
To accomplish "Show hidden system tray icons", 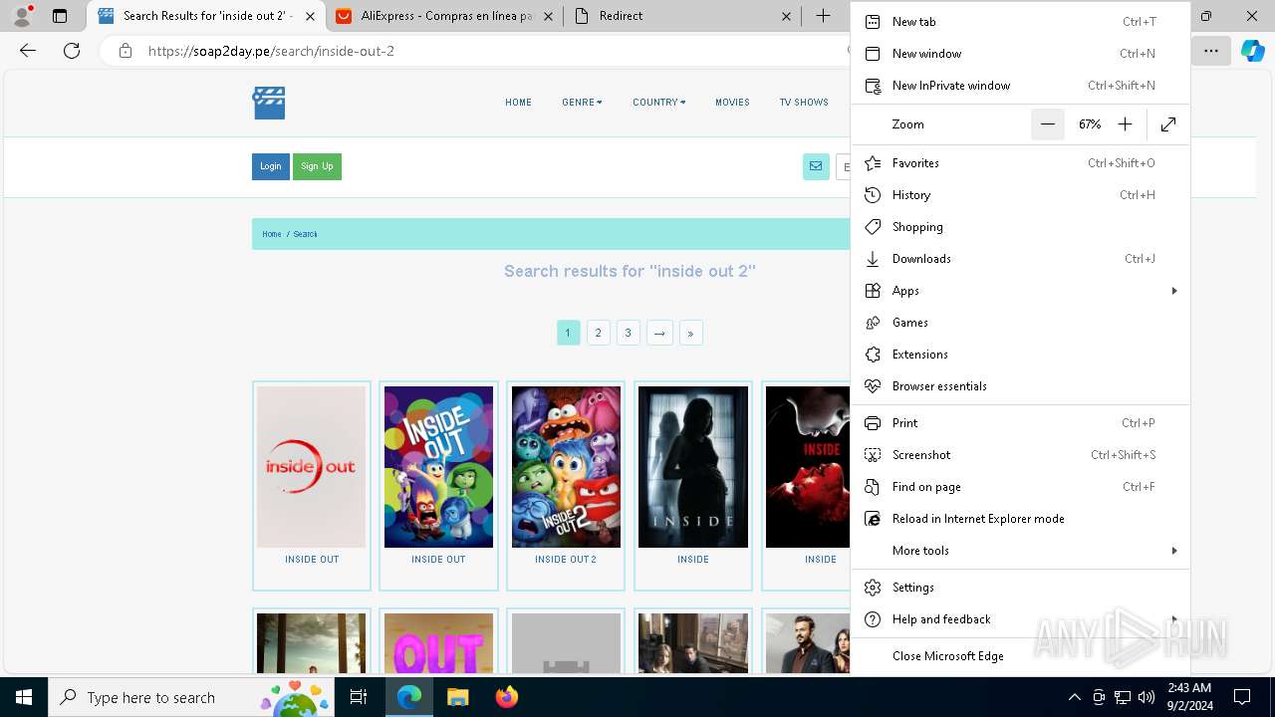I will coord(1074,697).
